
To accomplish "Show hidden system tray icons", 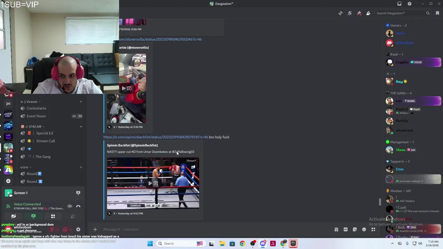I will 392,243.
